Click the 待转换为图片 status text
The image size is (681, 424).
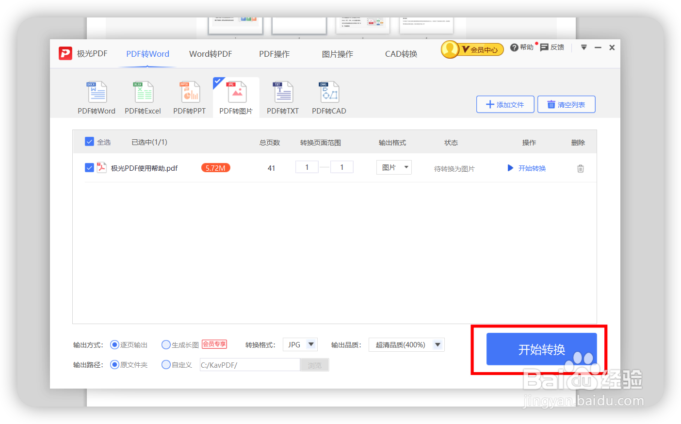coord(454,169)
